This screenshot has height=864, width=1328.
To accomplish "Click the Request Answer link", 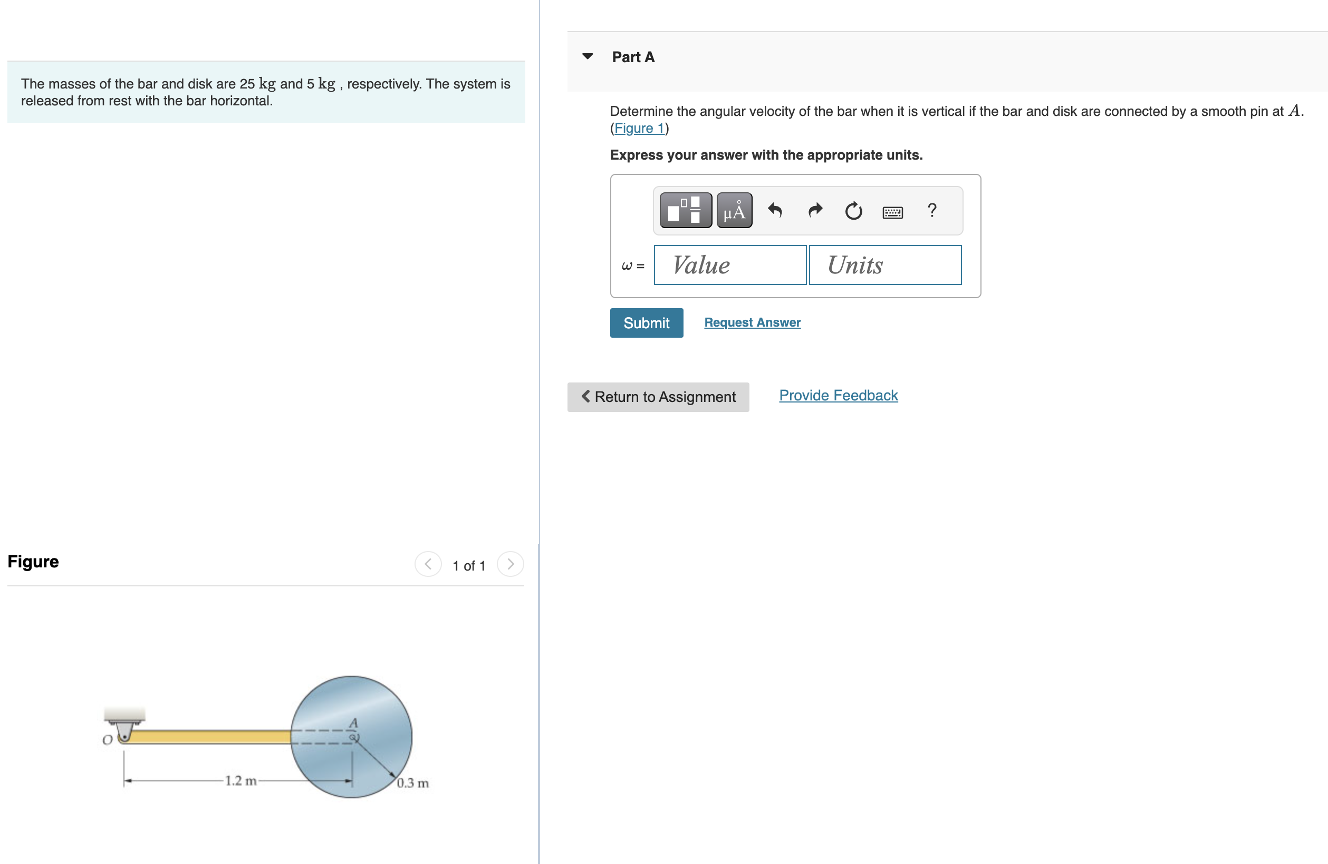I will (x=752, y=322).
